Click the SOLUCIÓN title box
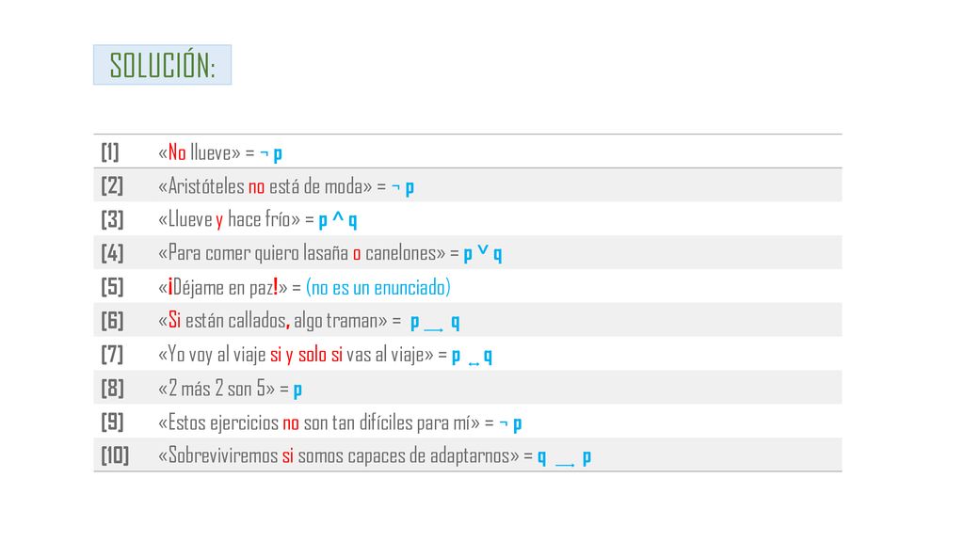 click(162, 65)
